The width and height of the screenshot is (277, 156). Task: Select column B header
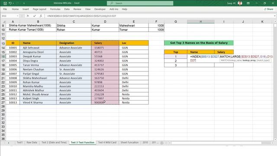(x=38, y=22)
